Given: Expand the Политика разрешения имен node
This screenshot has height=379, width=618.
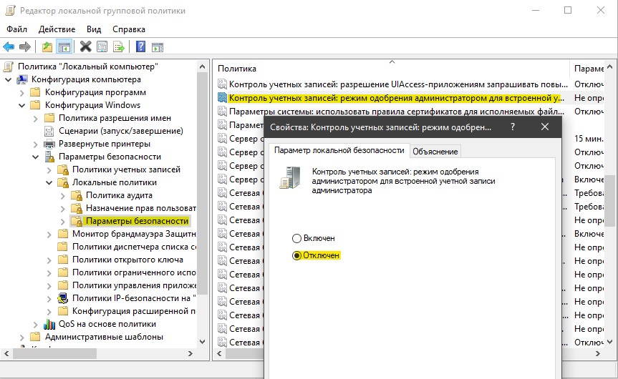Looking at the screenshot, I should 36,119.
